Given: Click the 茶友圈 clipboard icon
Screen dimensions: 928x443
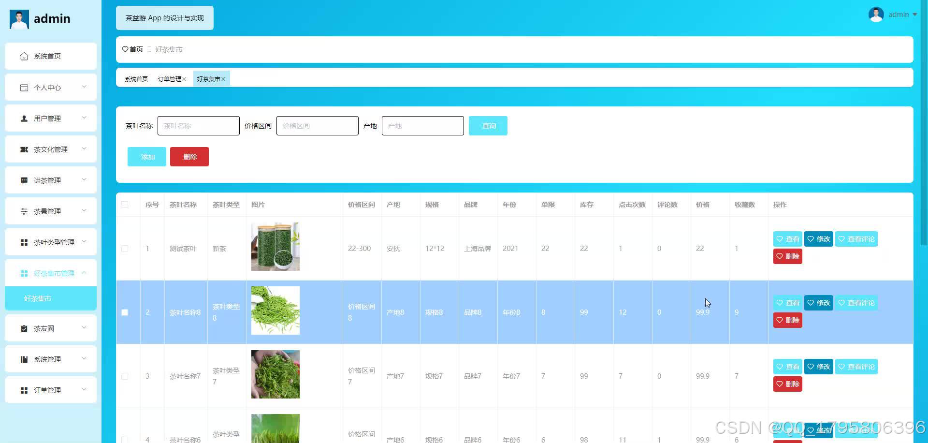Looking at the screenshot, I should (24, 328).
